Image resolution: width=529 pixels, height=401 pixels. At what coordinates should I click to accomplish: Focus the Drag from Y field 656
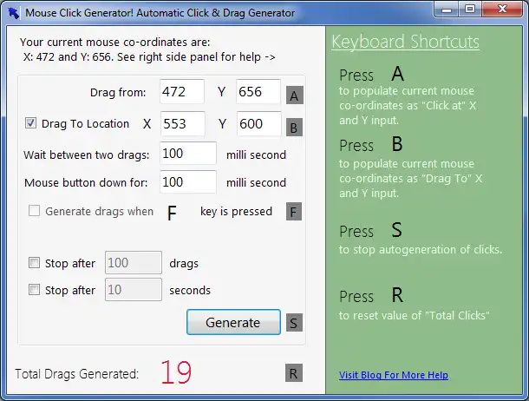point(258,91)
